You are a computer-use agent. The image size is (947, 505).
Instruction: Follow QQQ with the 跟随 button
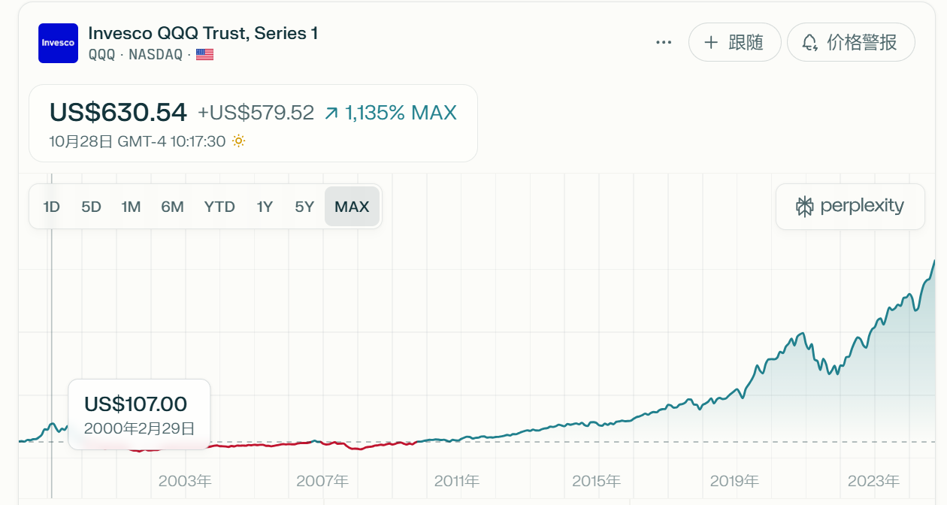[734, 42]
